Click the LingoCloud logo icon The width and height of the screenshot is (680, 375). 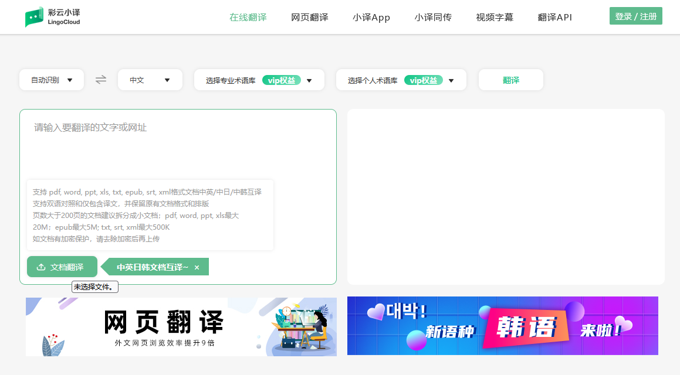(34, 17)
